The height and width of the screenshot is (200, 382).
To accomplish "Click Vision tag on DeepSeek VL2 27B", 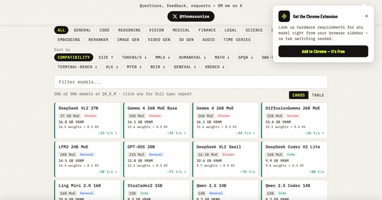I will point(90,116).
